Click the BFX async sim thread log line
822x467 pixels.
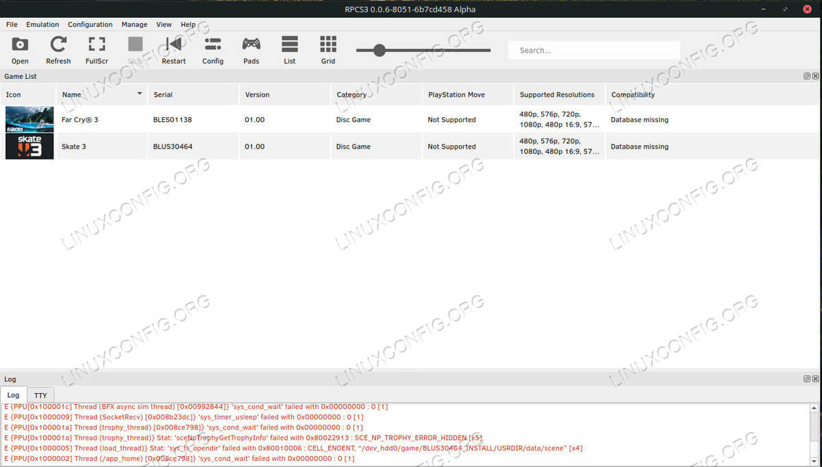point(196,407)
